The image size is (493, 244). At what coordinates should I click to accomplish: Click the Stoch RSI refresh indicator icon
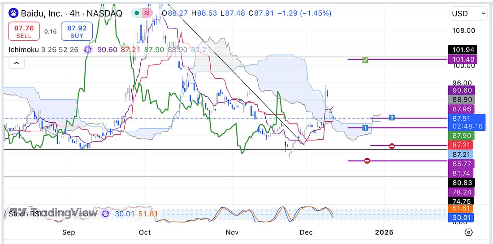105,214
